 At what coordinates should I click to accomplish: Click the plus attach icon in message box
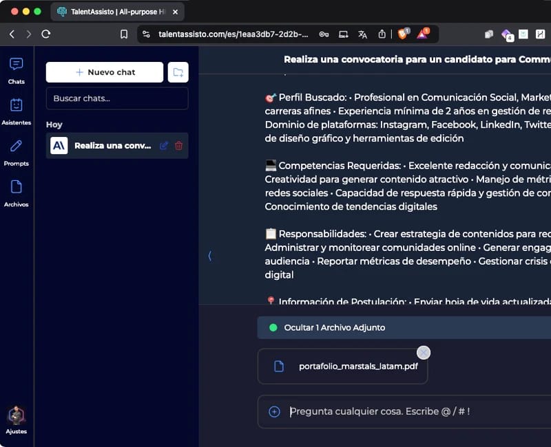click(x=274, y=411)
